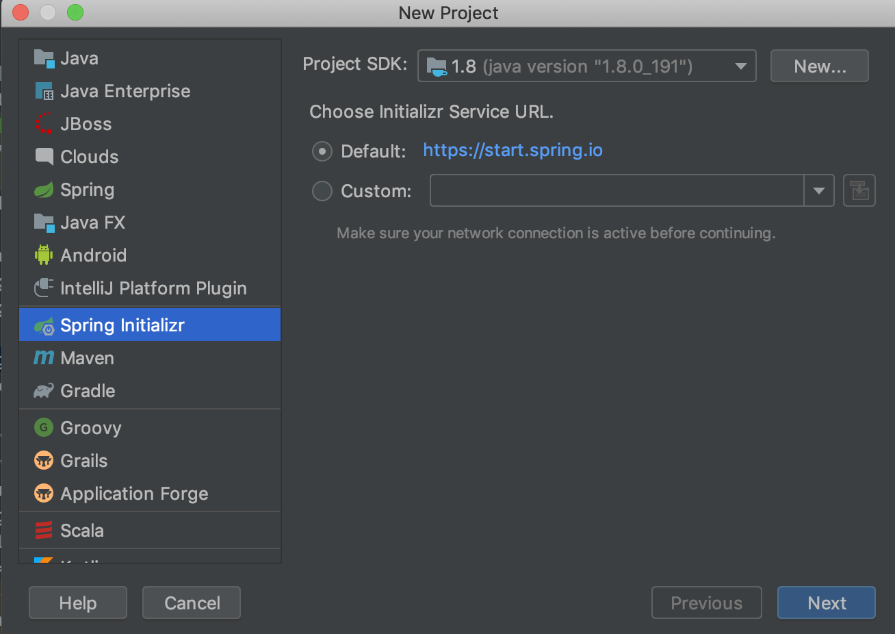Screen dimensions: 895x634
Task: Click the green zoom window button
Action: [75, 12]
